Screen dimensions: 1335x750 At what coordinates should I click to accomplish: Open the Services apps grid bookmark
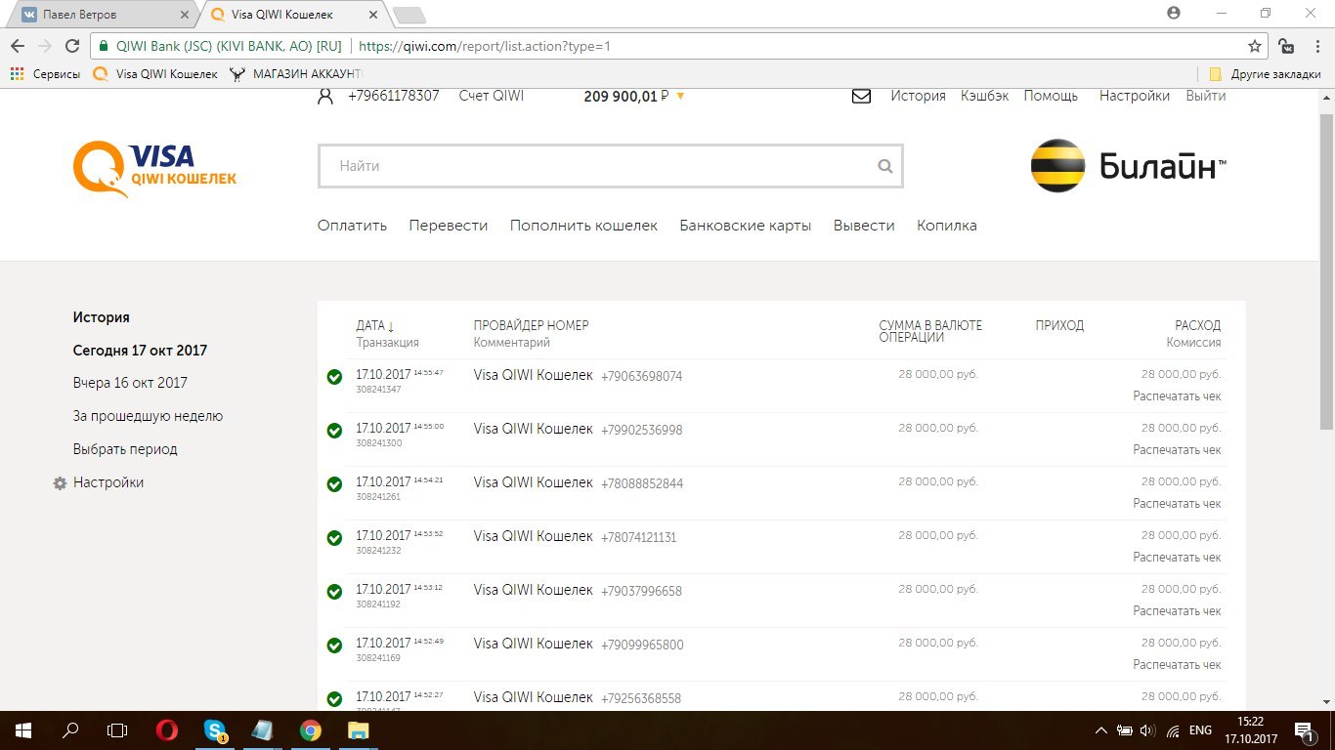pos(45,73)
